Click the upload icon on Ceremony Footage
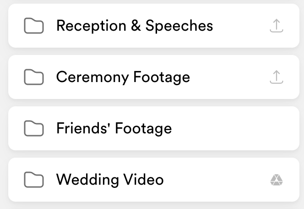304x209 pixels. pos(277,77)
